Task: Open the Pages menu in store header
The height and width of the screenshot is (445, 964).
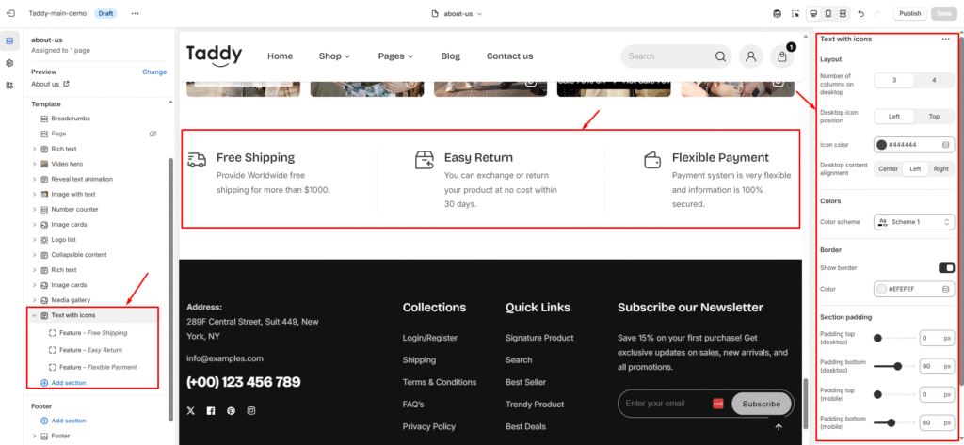Action: (395, 56)
